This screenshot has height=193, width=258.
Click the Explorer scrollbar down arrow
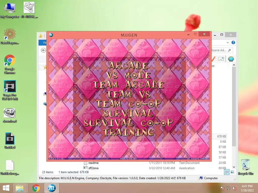234,167
